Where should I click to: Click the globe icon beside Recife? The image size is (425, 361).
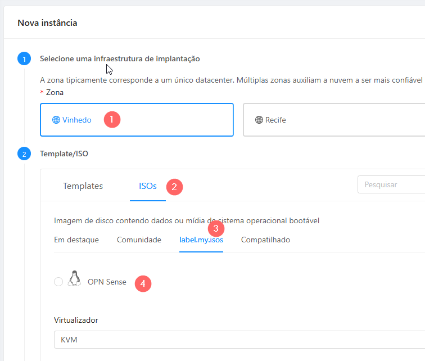(259, 120)
